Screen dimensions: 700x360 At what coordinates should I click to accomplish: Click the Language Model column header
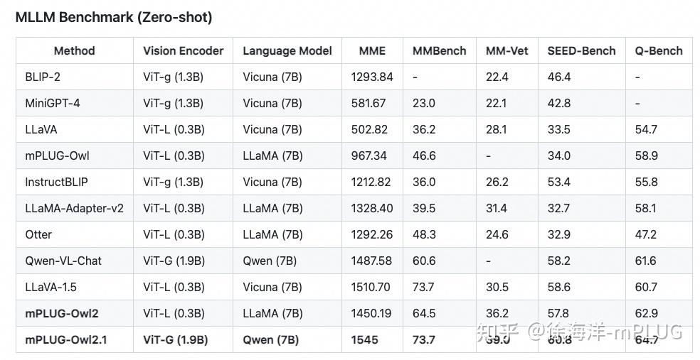pos(287,51)
